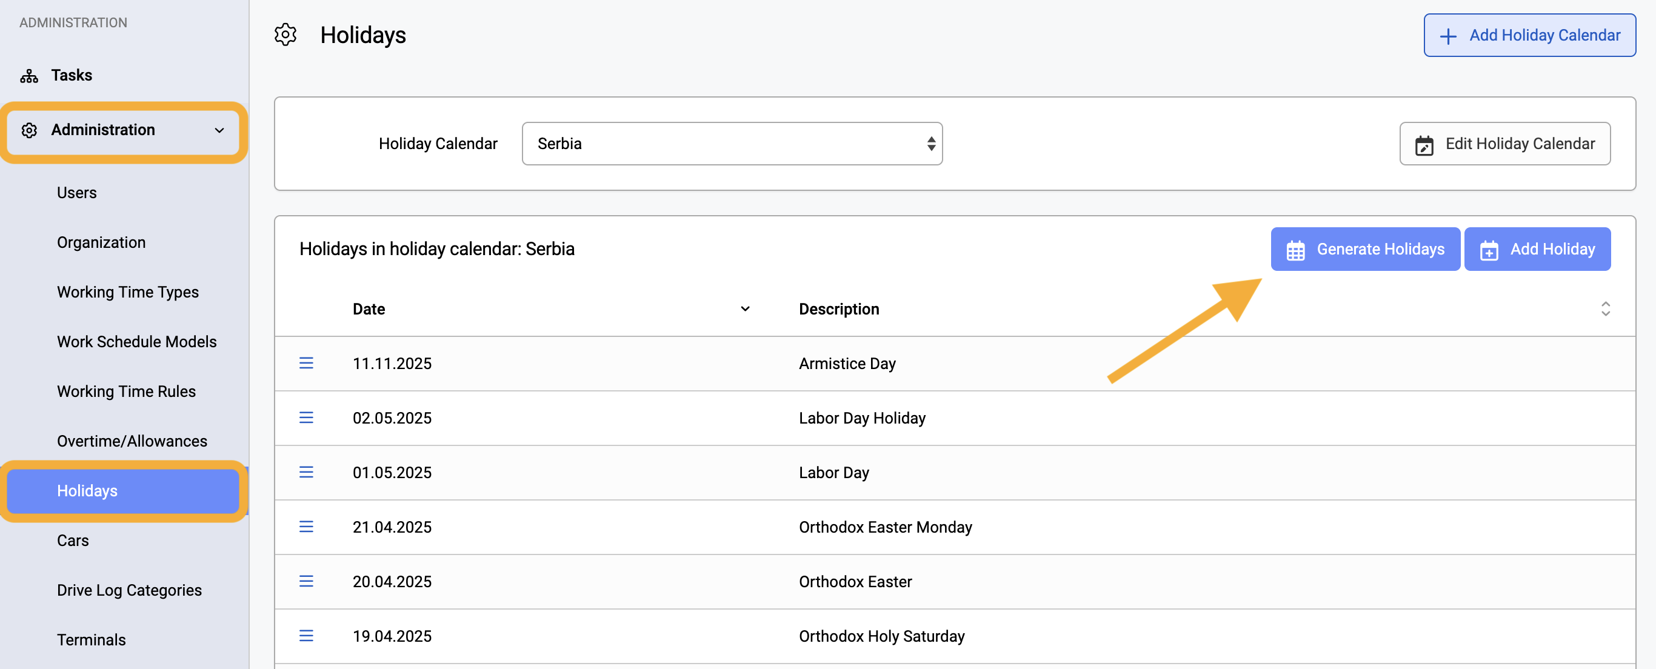Open the Holiday Calendar Serbia dropdown
The width and height of the screenshot is (1656, 669).
pos(732,144)
